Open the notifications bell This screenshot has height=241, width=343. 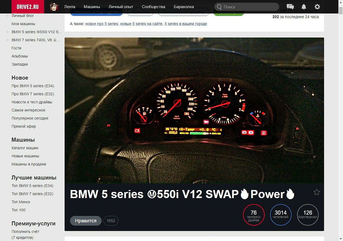click(x=304, y=7)
